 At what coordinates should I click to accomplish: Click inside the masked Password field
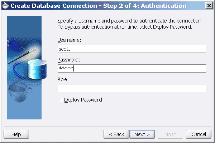pos(132,69)
